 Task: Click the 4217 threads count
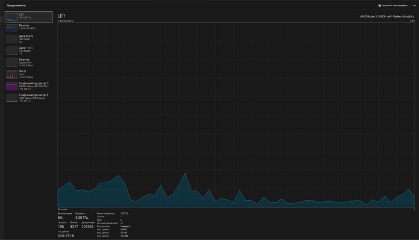coord(74,227)
